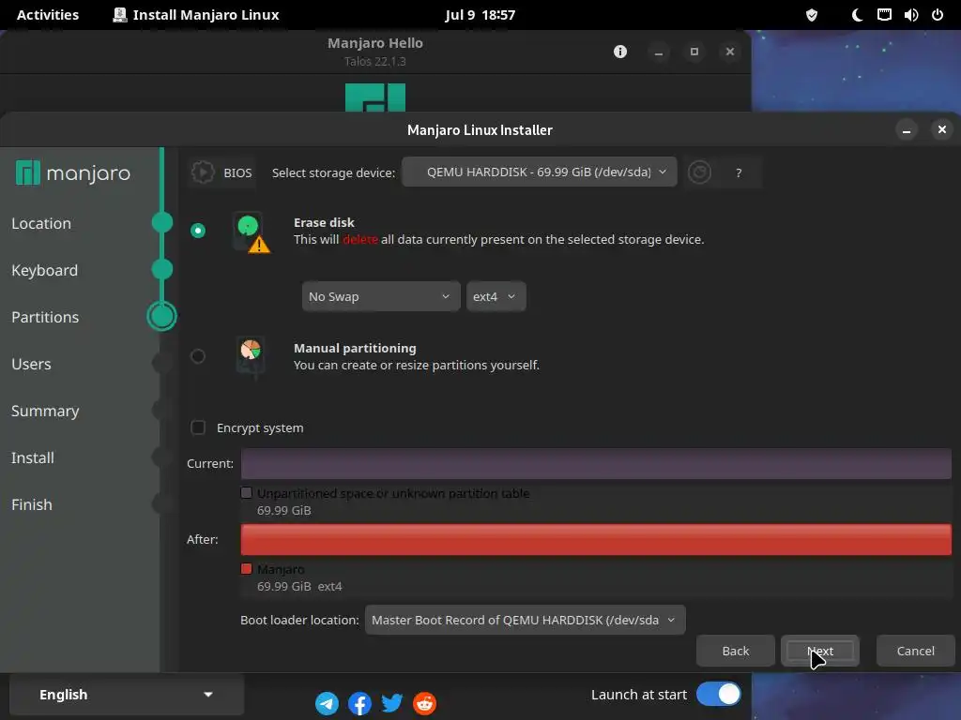Open the English language dropdown
This screenshot has height=720, width=961.
(x=127, y=695)
